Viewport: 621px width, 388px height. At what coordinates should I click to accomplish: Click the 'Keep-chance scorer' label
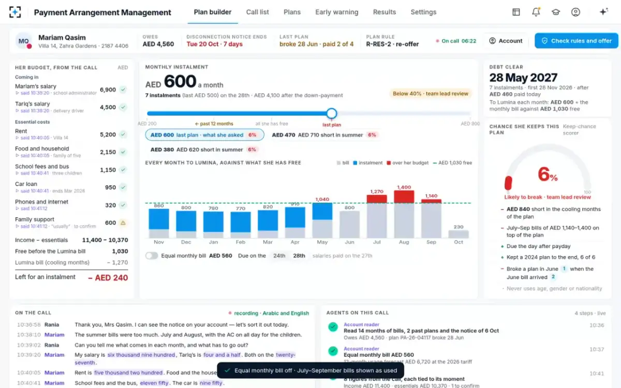click(580, 129)
